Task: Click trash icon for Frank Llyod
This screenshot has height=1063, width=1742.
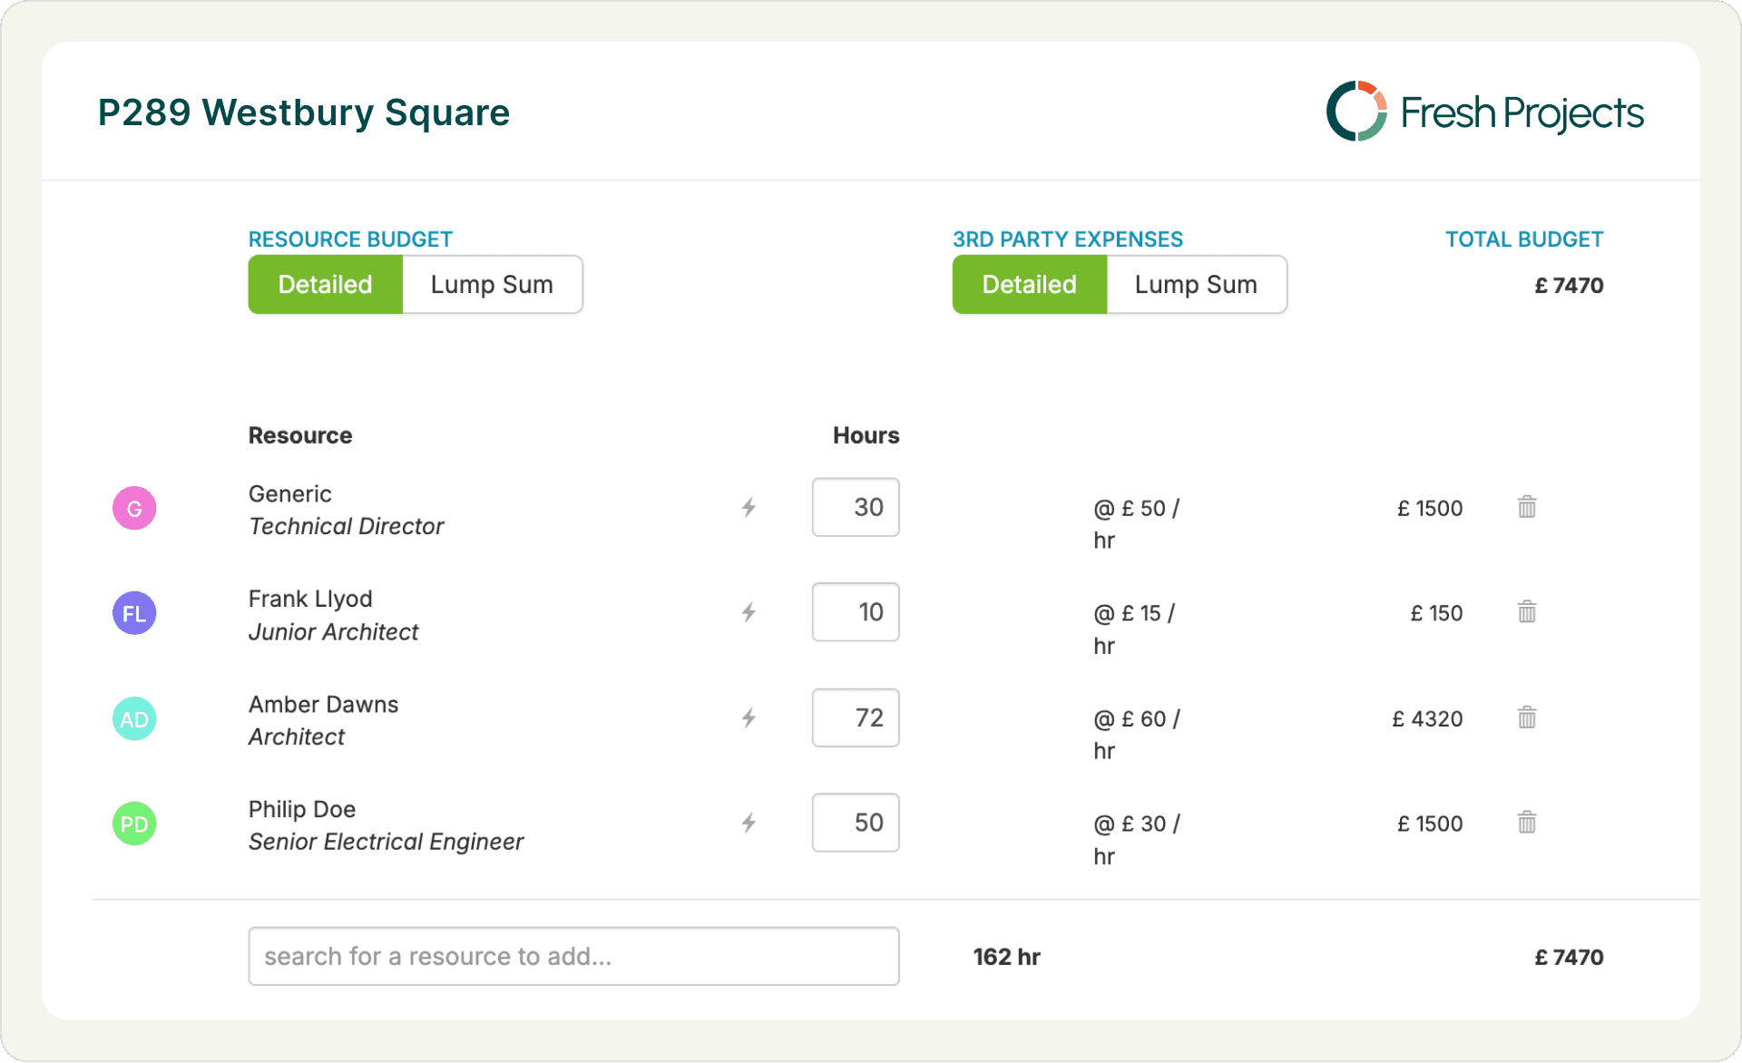Action: pyautogui.click(x=1527, y=612)
